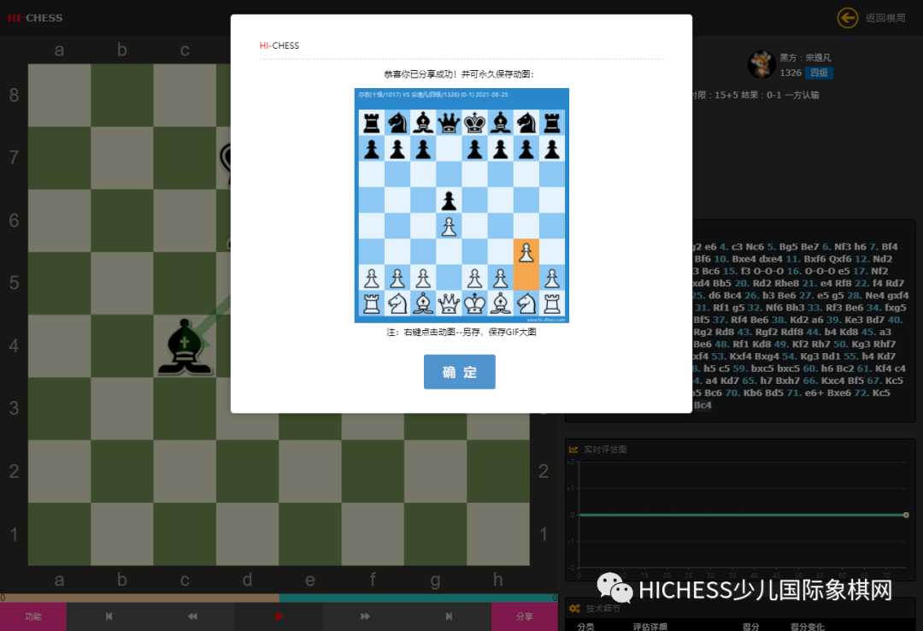
Task: Click the animated chess GIF preview
Action: 461,205
